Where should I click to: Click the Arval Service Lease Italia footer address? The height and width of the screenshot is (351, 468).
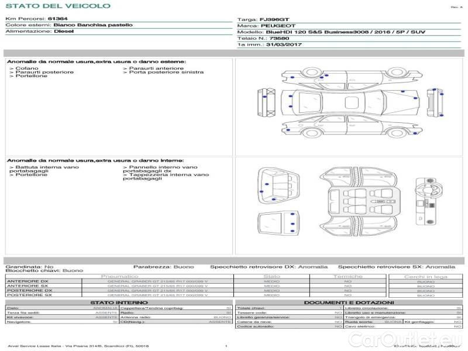78,346
